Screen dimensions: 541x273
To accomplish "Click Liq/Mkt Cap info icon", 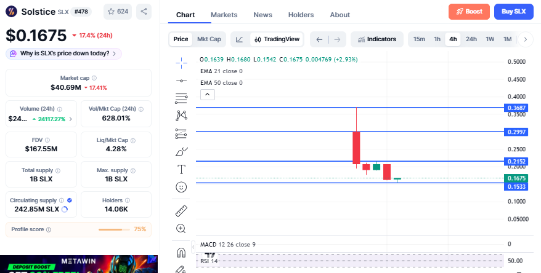I will (x=133, y=140).
